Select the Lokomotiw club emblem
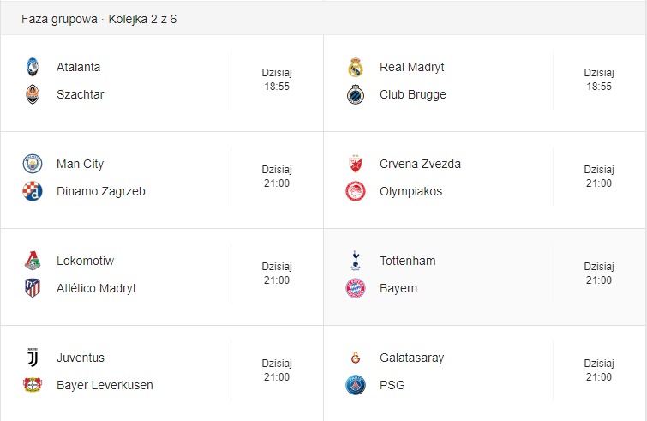This screenshot has width=647, height=421. click(33, 261)
